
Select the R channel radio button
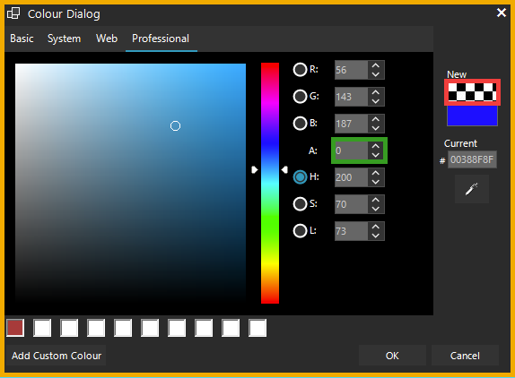coord(300,70)
